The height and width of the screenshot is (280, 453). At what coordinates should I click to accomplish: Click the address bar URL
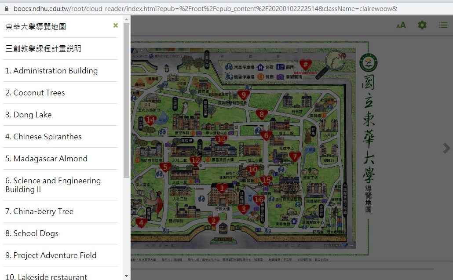[205, 9]
